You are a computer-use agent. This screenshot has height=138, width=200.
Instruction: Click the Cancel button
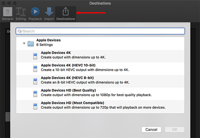(151, 129)
